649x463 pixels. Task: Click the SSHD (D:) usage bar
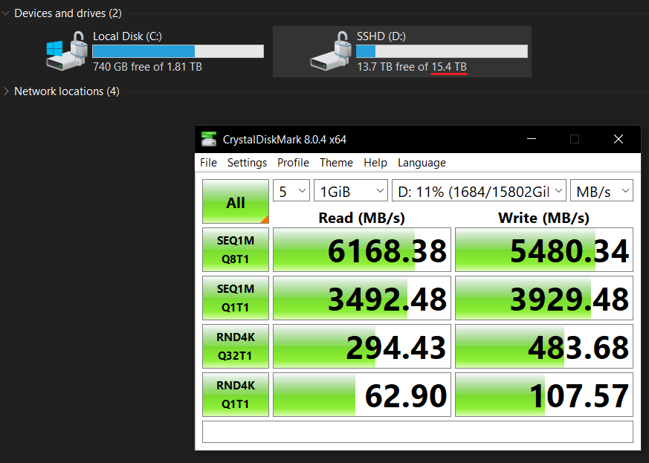(x=442, y=51)
